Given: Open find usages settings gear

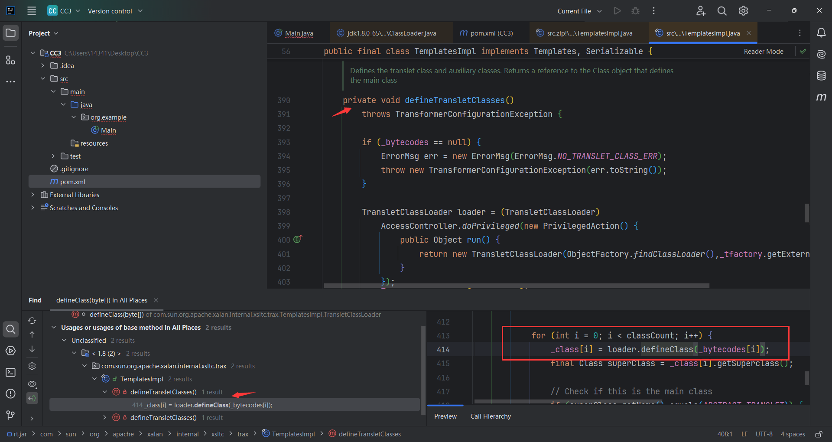Looking at the screenshot, I should 32,366.
